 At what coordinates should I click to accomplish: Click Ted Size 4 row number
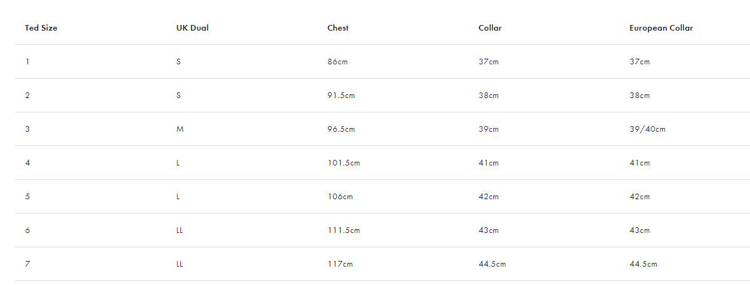28,163
